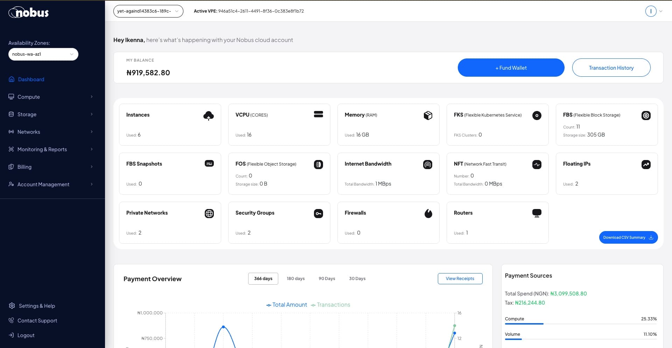672x348 pixels.
Task: Click the Routers monitor icon
Action: pos(537,213)
